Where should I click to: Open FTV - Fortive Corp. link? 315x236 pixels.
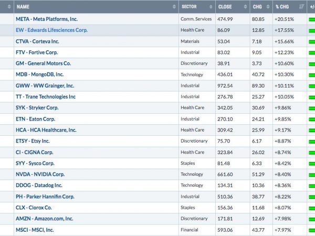click(37, 52)
